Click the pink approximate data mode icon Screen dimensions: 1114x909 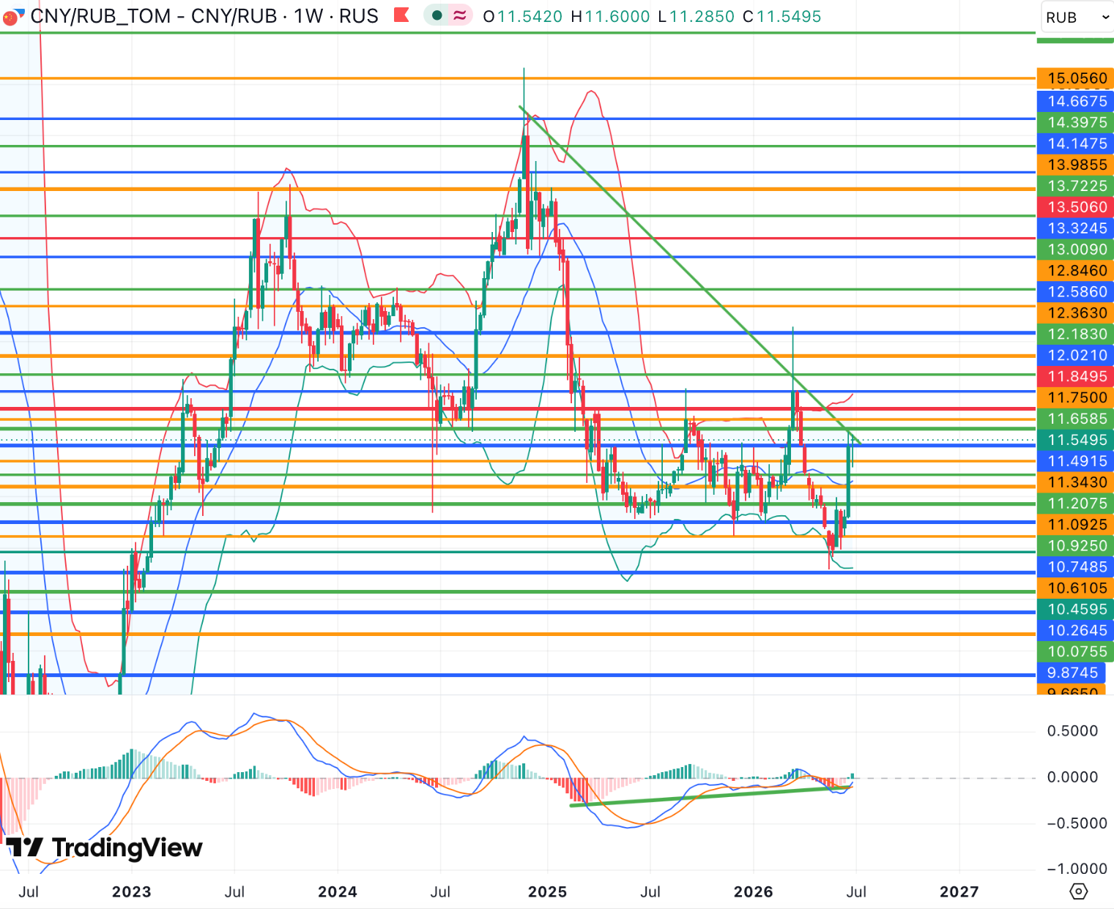(460, 16)
